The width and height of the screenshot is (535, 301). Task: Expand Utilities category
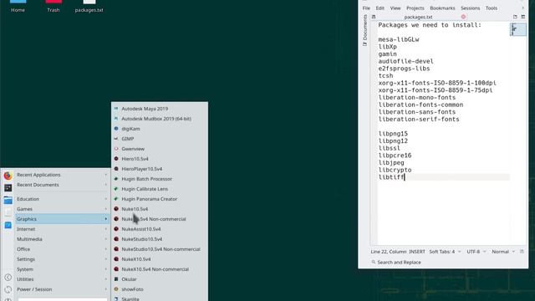(62, 279)
